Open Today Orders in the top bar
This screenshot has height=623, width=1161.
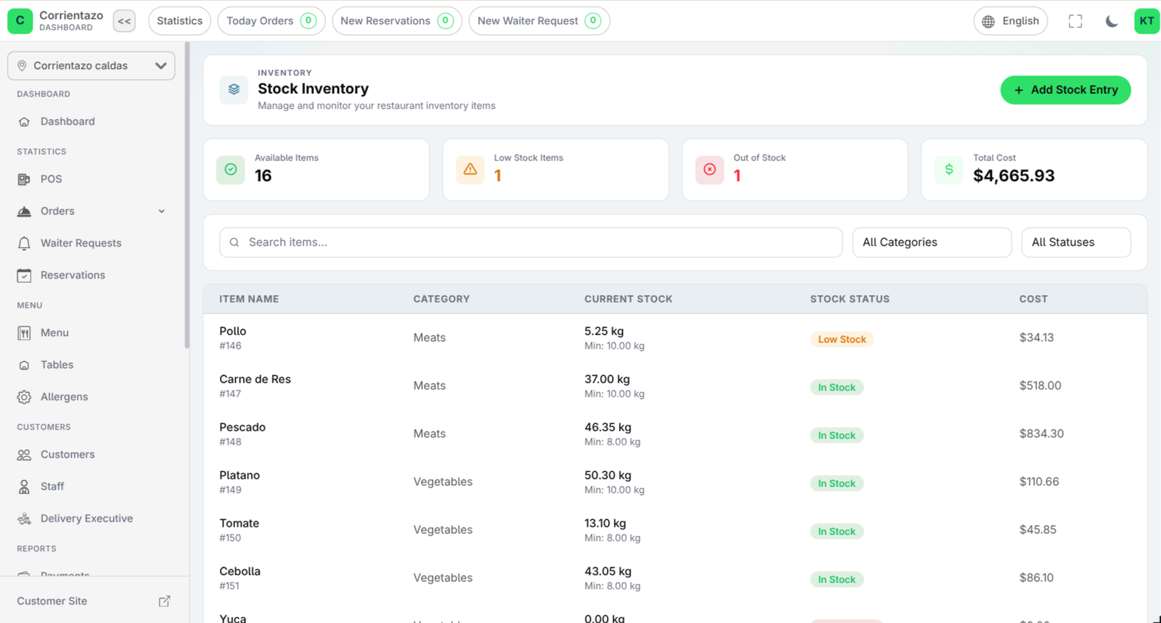pyautogui.click(x=271, y=21)
